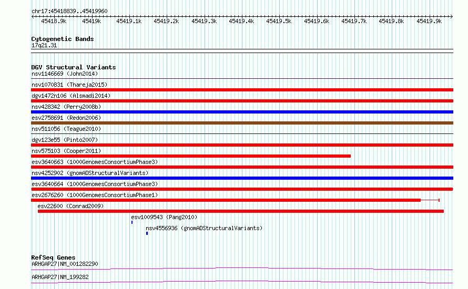
Task: Click the ruler's right arrow end
Action: [452, 16]
